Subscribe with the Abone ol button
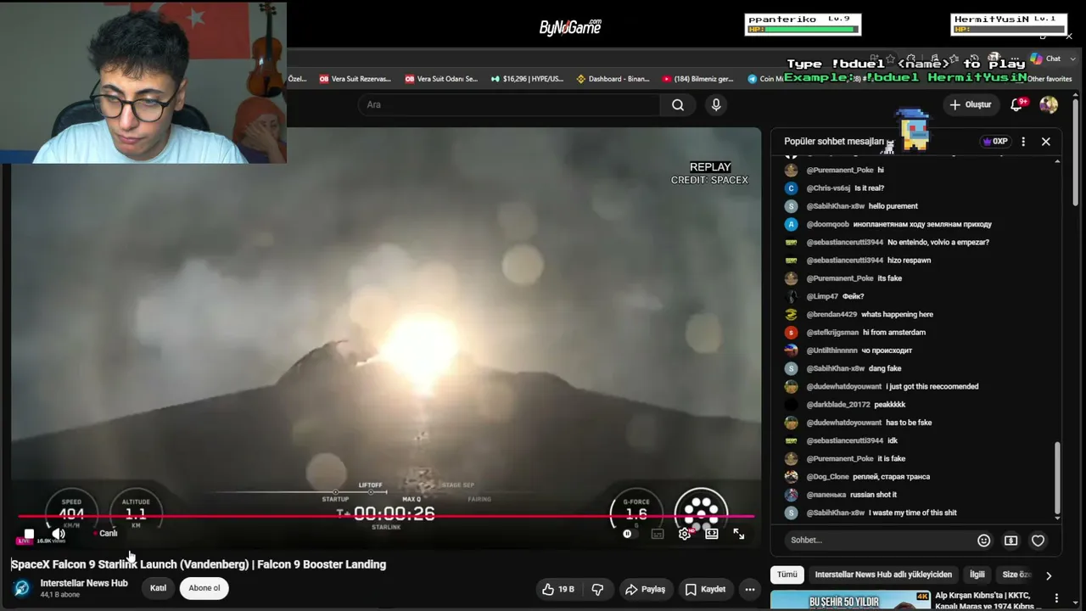The width and height of the screenshot is (1086, 611). tap(204, 588)
